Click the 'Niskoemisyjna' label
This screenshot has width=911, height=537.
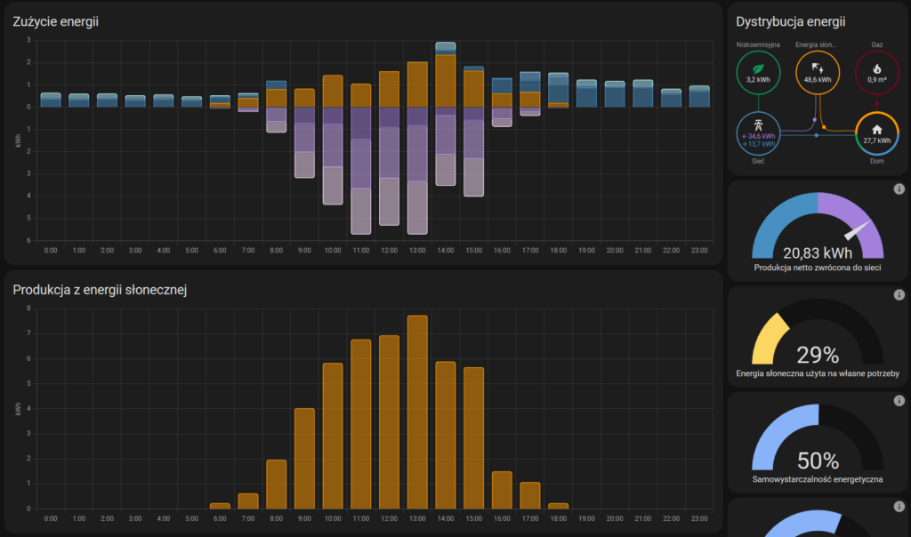[x=758, y=44]
